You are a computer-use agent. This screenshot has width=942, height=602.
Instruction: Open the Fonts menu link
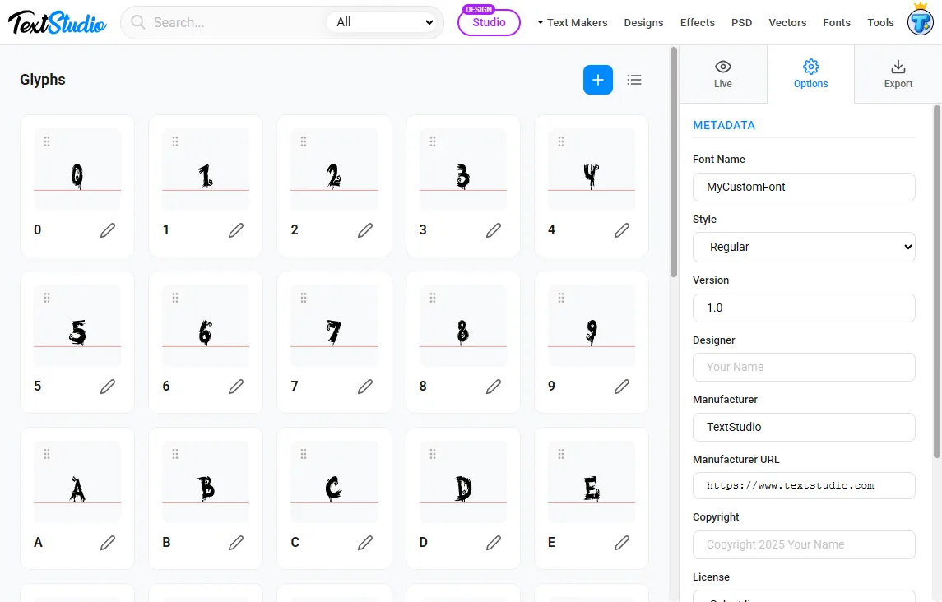[836, 22]
